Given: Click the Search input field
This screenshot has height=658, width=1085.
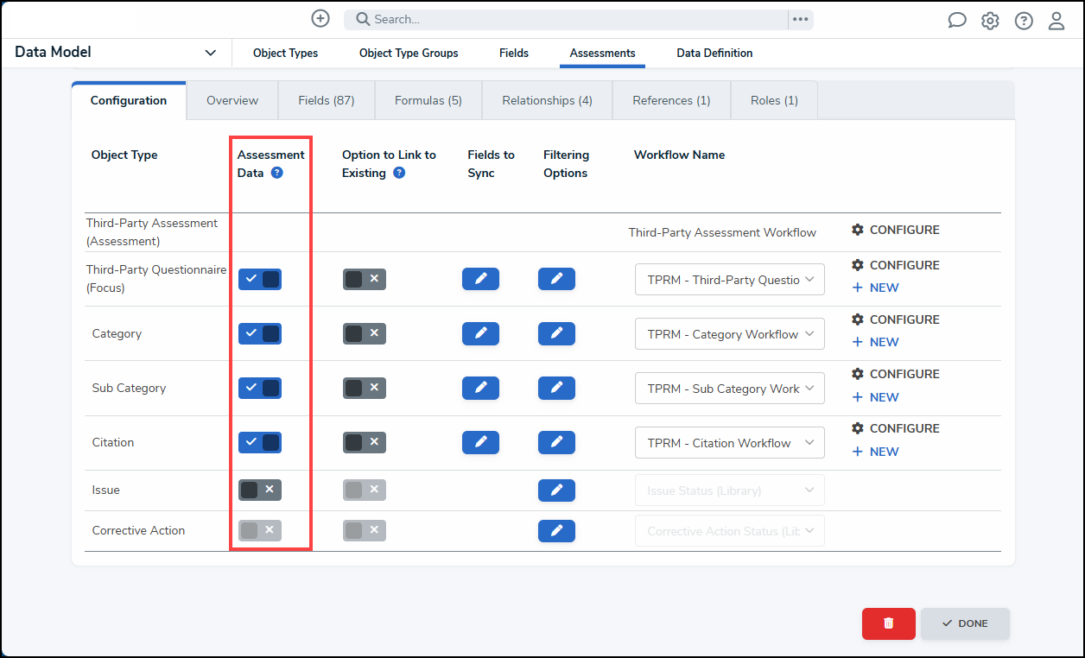Looking at the screenshot, I should (566, 19).
